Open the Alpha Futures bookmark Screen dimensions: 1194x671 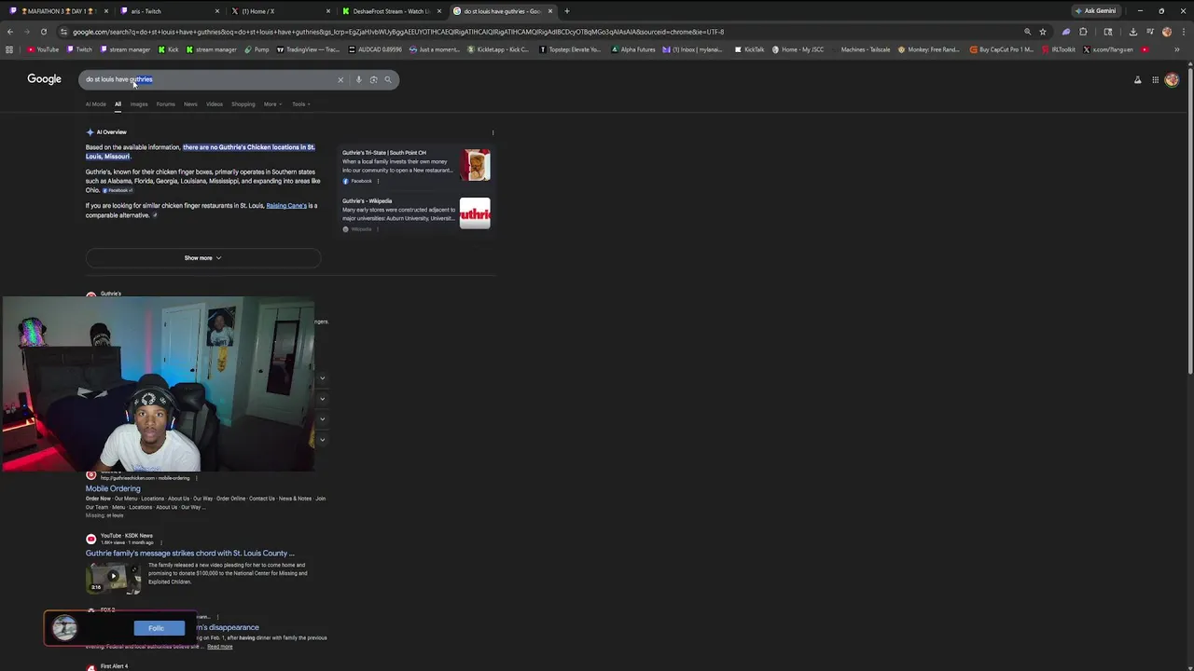(x=633, y=49)
